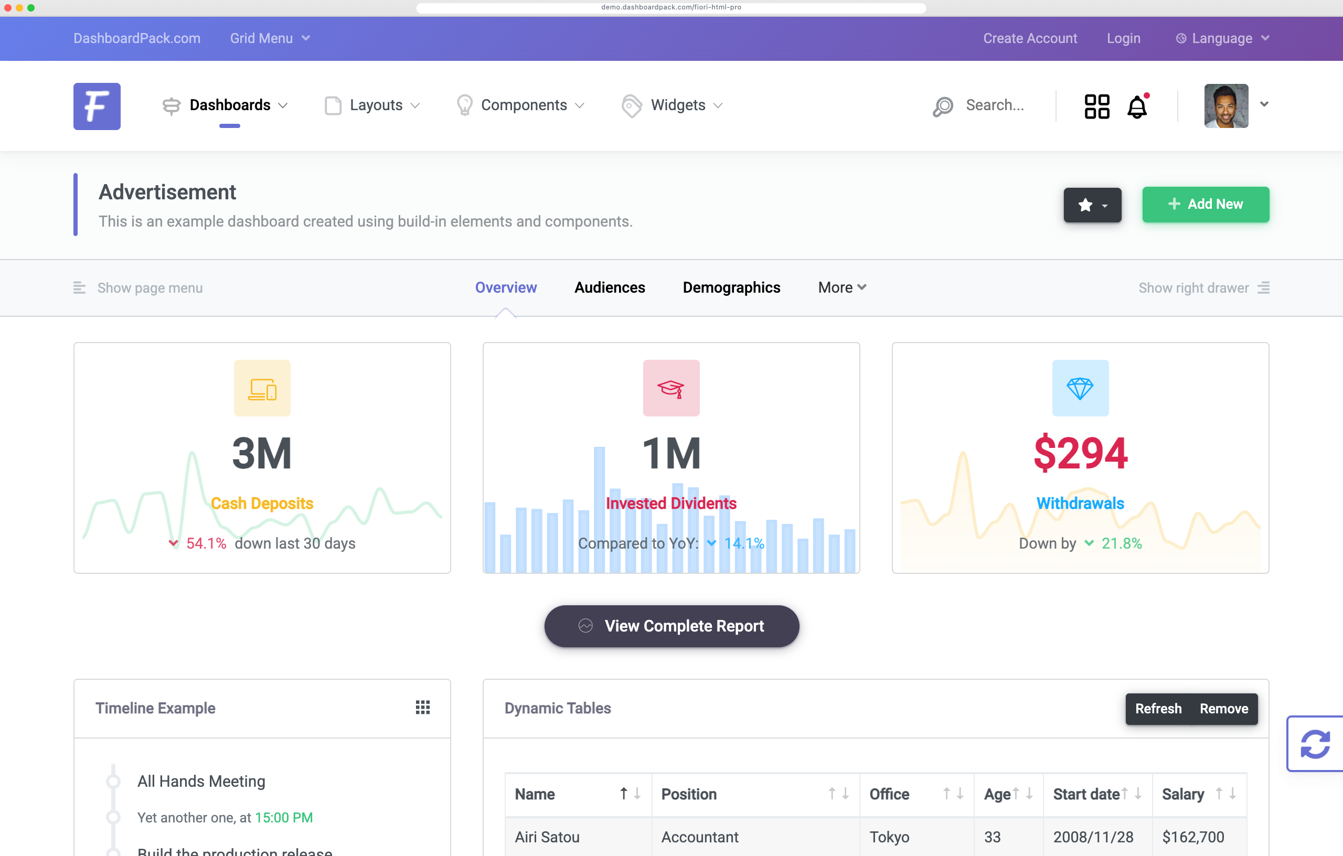Toggle Show right drawer
The width and height of the screenshot is (1343, 856).
pos(1203,288)
